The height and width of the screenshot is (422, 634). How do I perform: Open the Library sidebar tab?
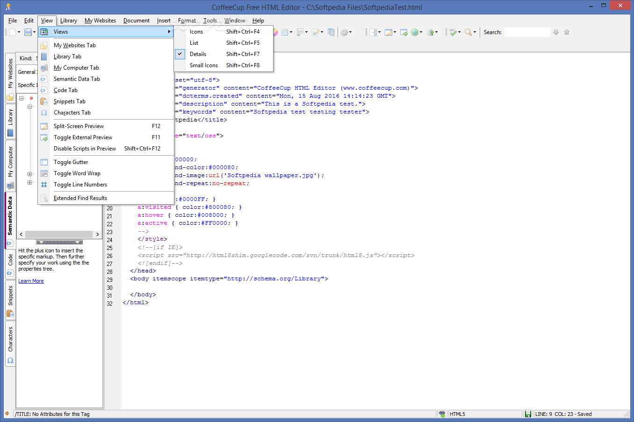pos(10,122)
